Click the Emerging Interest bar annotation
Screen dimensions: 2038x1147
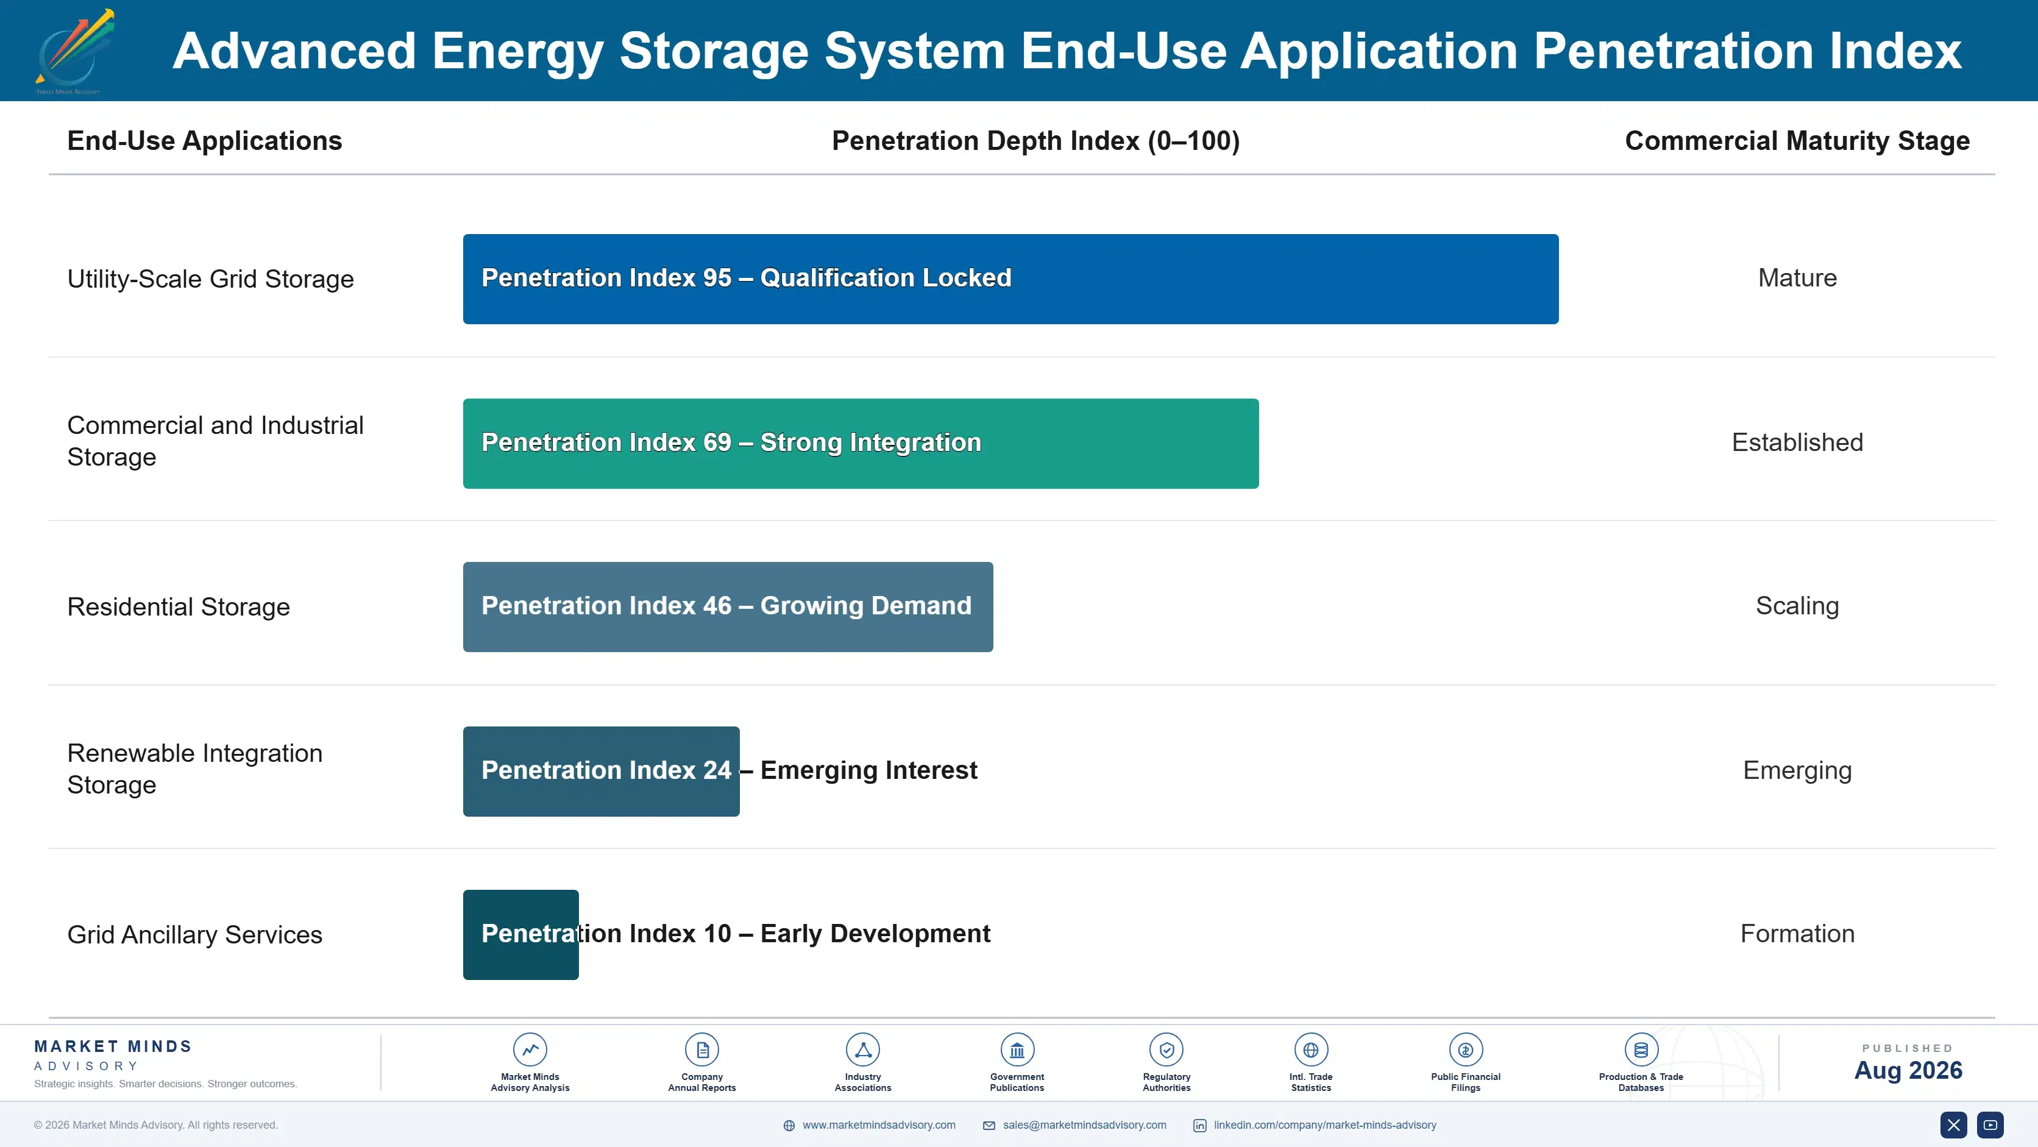coord(868,770)
